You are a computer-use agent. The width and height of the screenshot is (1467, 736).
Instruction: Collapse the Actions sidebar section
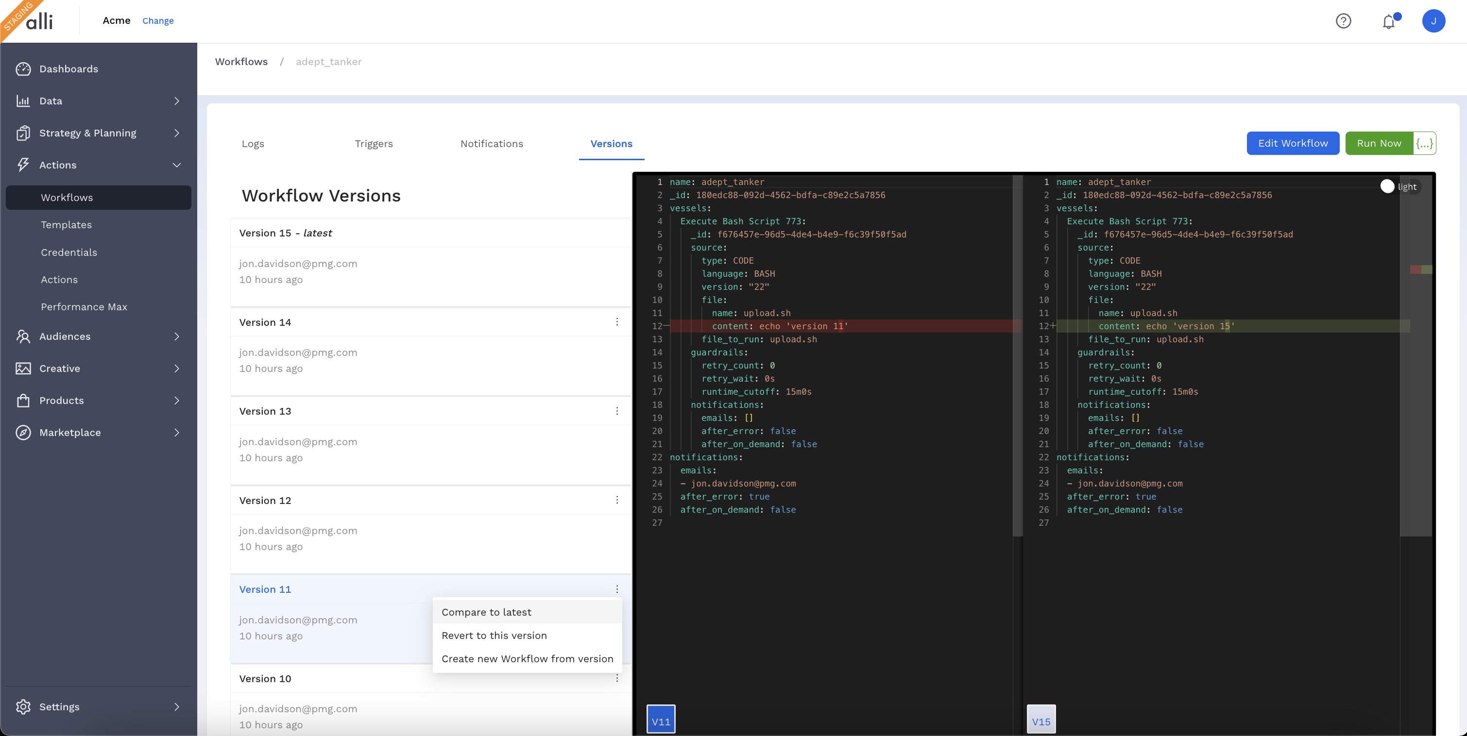(x=176, y=165)
